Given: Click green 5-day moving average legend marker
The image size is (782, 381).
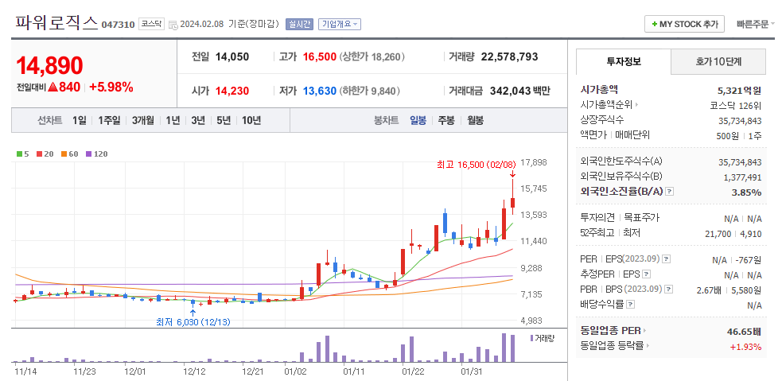Looking at the screenshot, I should pos(19,154).
